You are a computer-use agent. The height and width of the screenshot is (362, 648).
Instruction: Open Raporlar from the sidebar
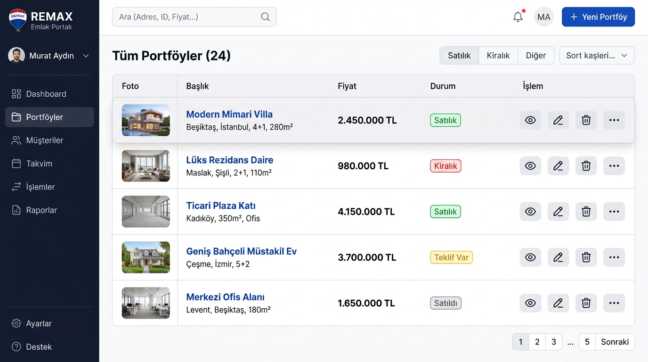coord(41,210)
